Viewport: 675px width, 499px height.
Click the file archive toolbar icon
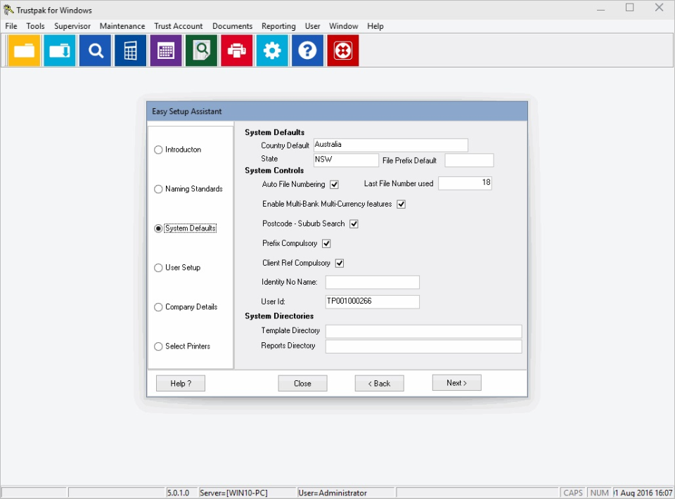click(59, 50)
